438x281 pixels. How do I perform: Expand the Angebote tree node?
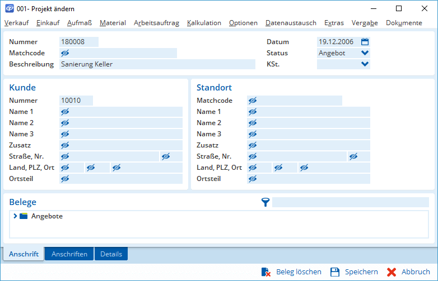(15, 216)
